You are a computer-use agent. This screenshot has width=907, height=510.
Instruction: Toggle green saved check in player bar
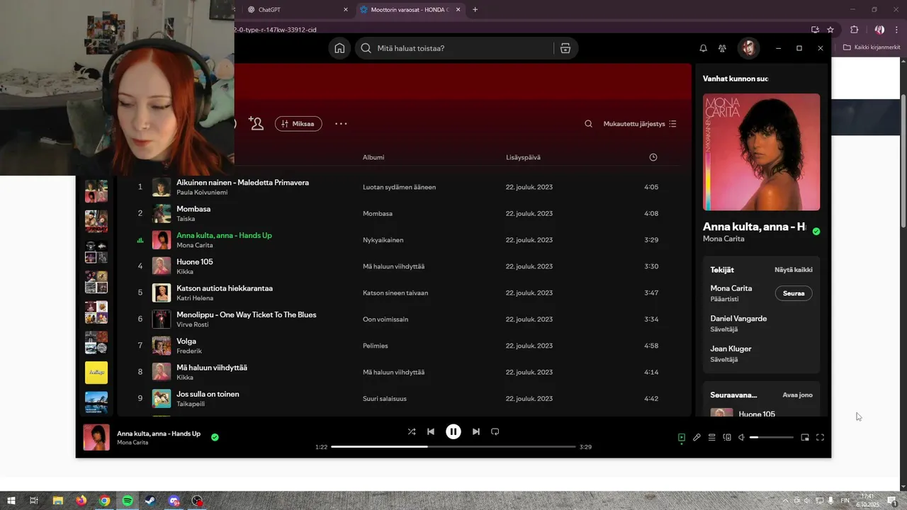(x=215, y=437)
